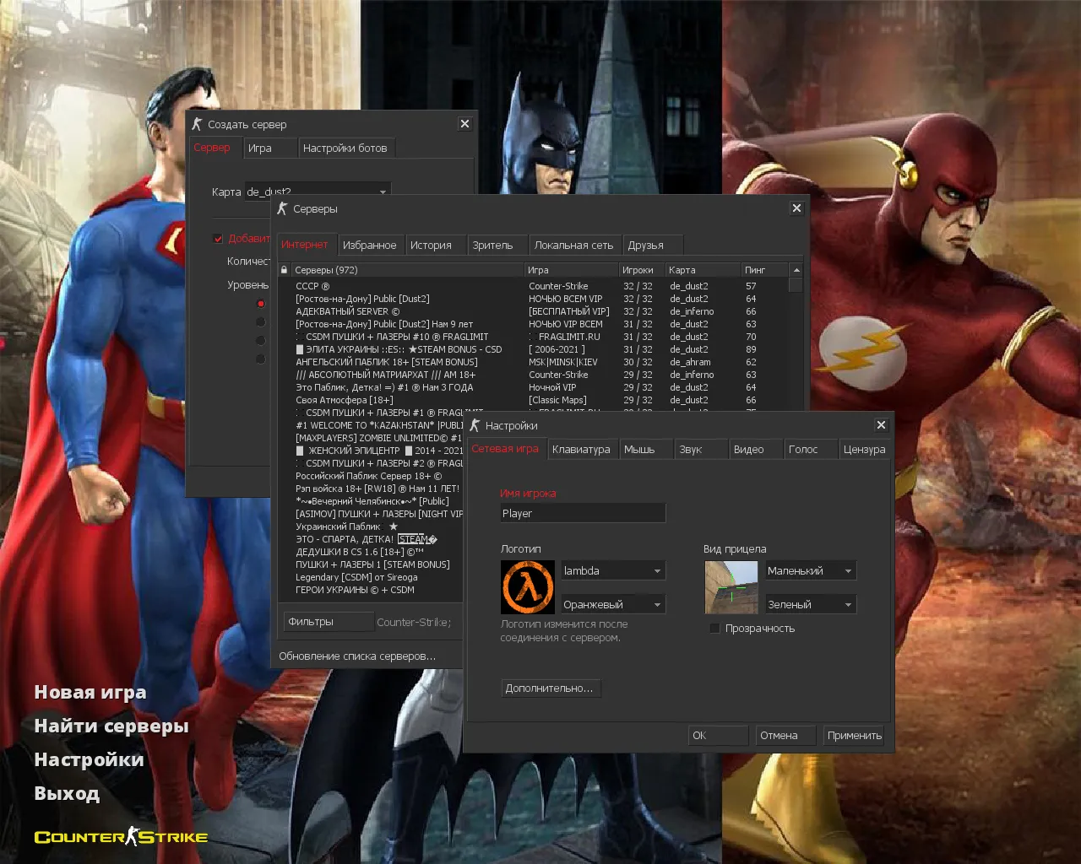Viewport: 1081px width, 864px height.
Task: Open the Избранное servers tab
Action: [369, 246]
